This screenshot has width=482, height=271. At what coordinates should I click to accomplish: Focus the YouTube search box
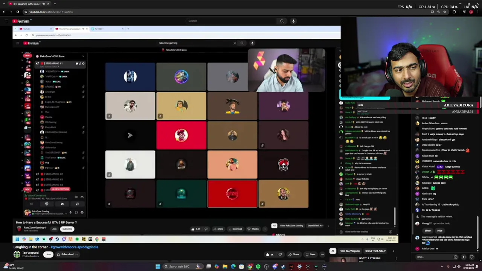coord(231,21)
